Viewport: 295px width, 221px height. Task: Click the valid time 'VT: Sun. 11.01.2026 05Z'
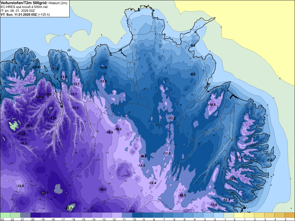19,14
